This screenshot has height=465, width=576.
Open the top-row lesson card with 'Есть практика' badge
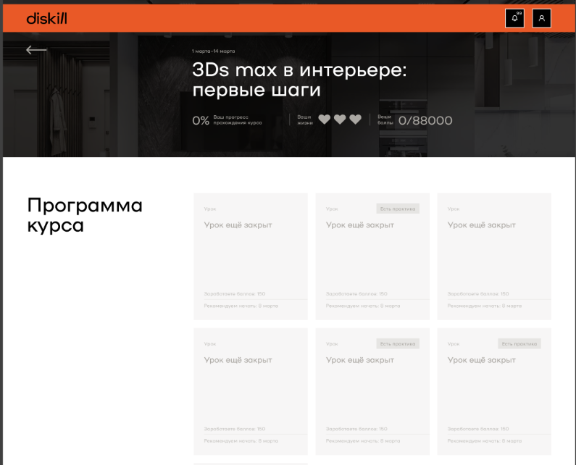(372, 256)
